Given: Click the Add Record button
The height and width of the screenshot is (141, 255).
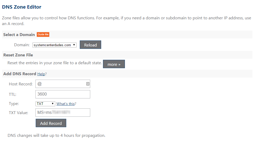Looking at the screenshot, I should point(51,123).
